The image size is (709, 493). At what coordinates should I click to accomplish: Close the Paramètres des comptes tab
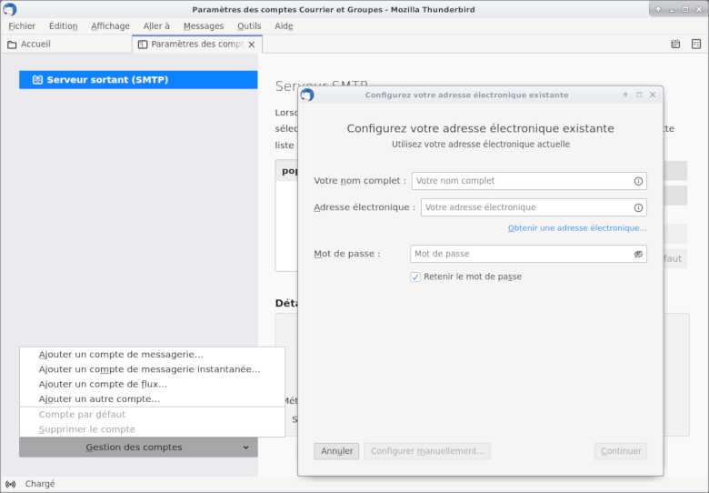pos(252,45)
